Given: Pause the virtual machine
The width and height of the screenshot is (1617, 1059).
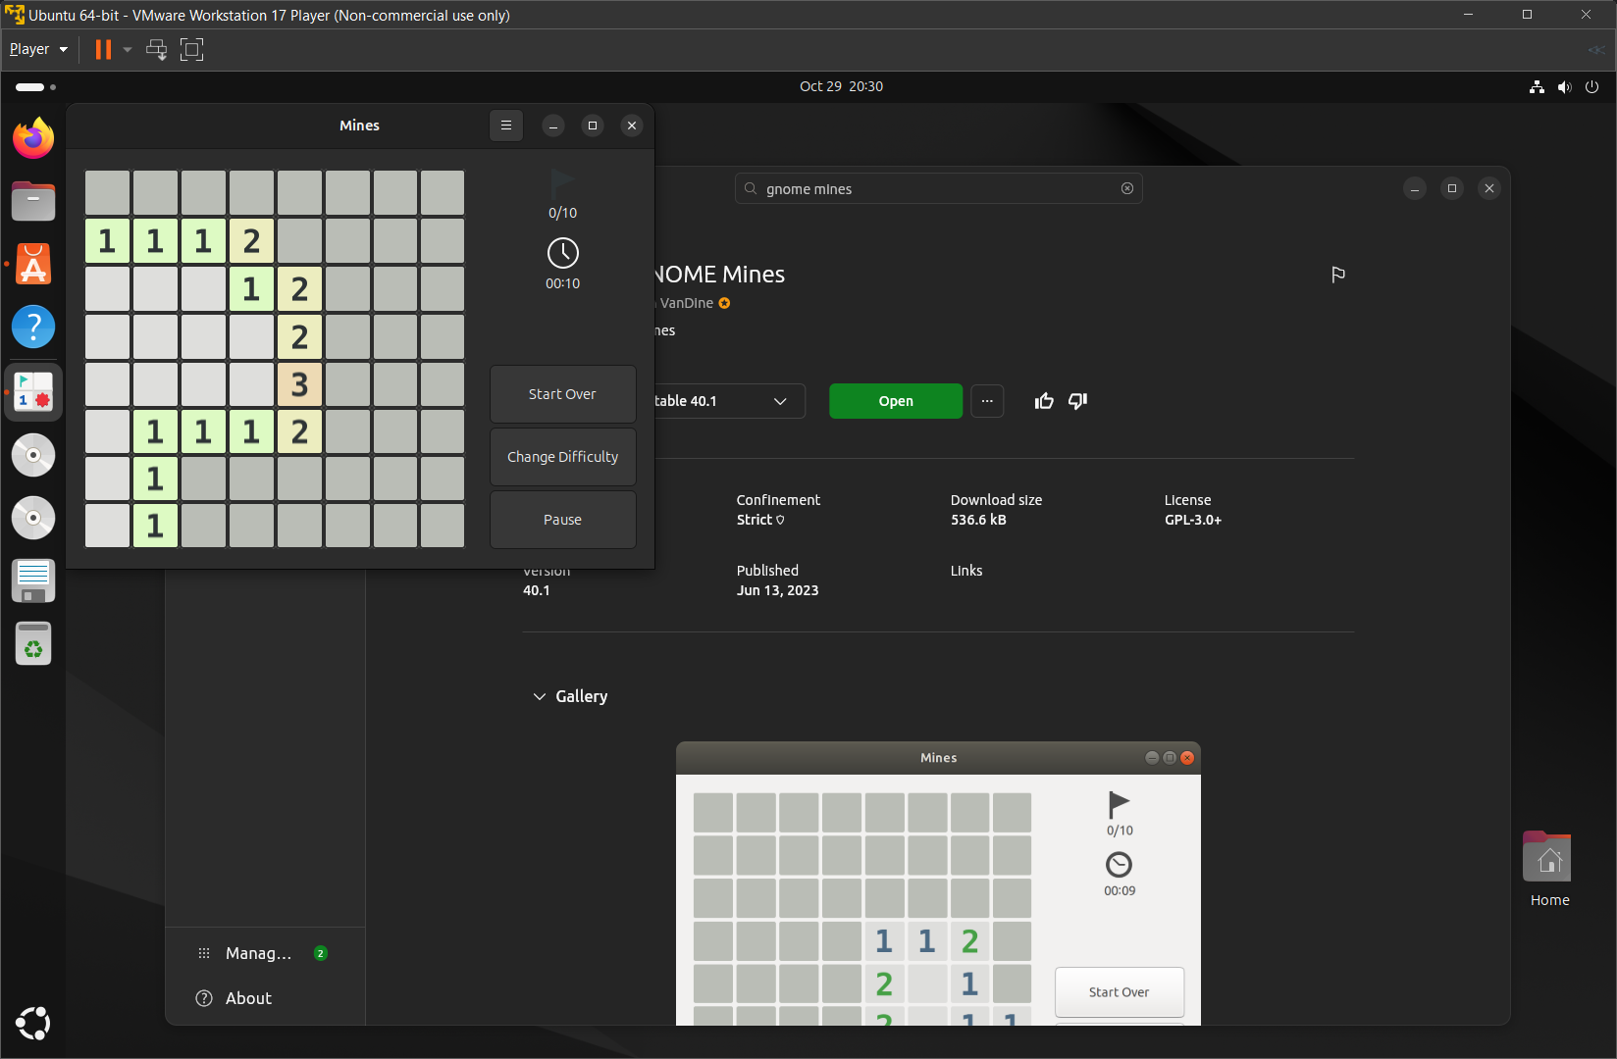Looking at the screenshot, I should 103,49.
